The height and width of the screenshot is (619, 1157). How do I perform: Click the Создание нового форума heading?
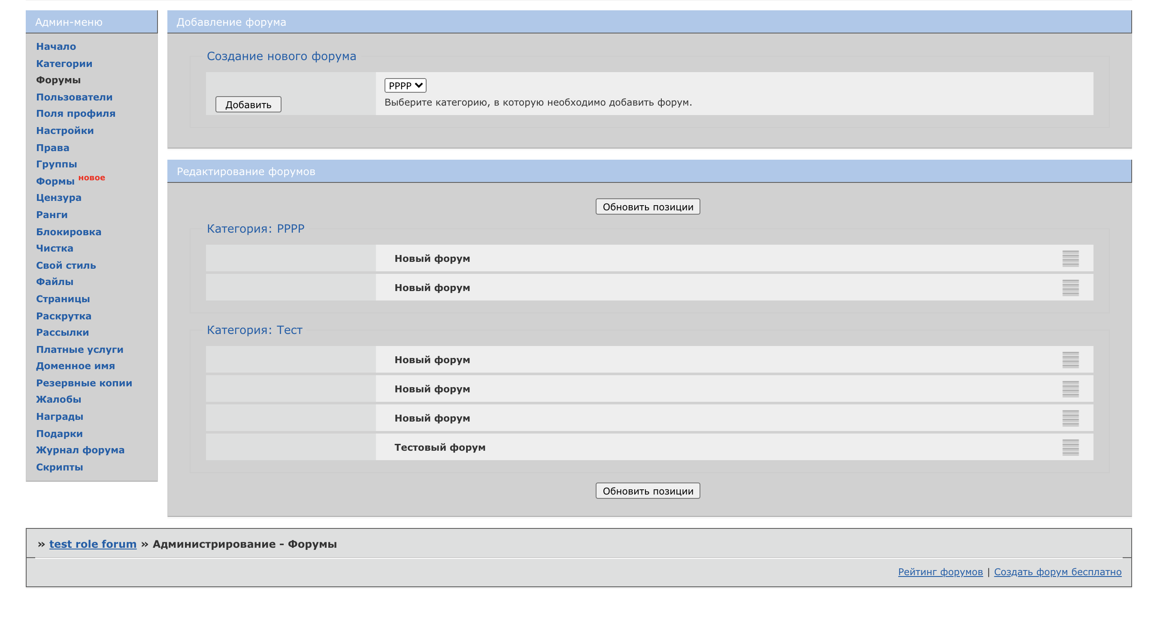281,56
